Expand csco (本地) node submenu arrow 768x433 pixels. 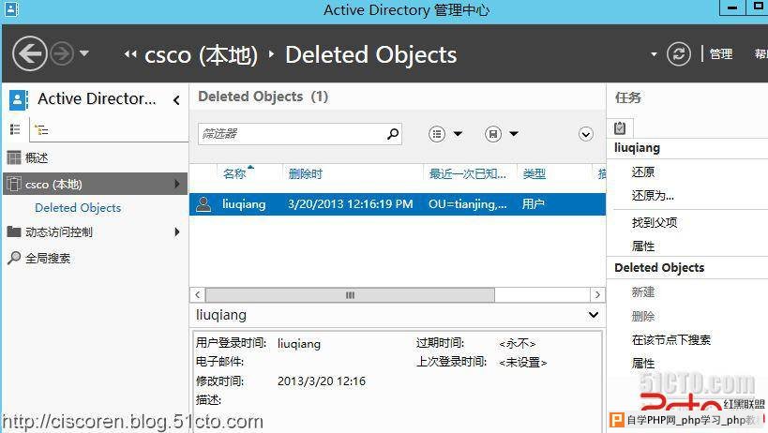pos(177,184)
